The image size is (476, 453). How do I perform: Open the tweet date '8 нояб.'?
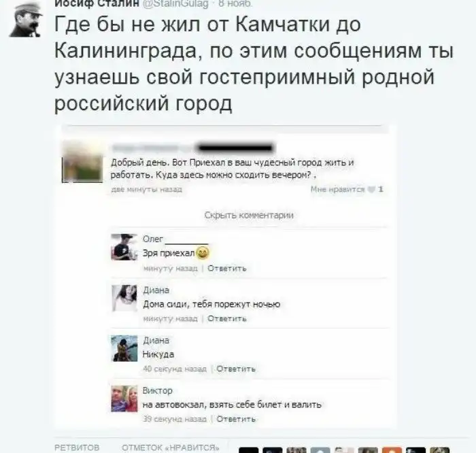pyautogui.click(x=235, y=3)
